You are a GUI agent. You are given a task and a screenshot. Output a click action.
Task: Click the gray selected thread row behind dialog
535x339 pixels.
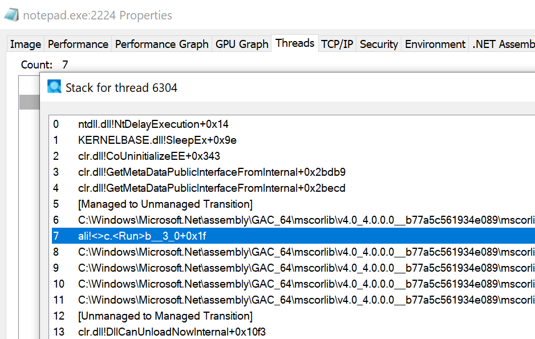[29, 102]
